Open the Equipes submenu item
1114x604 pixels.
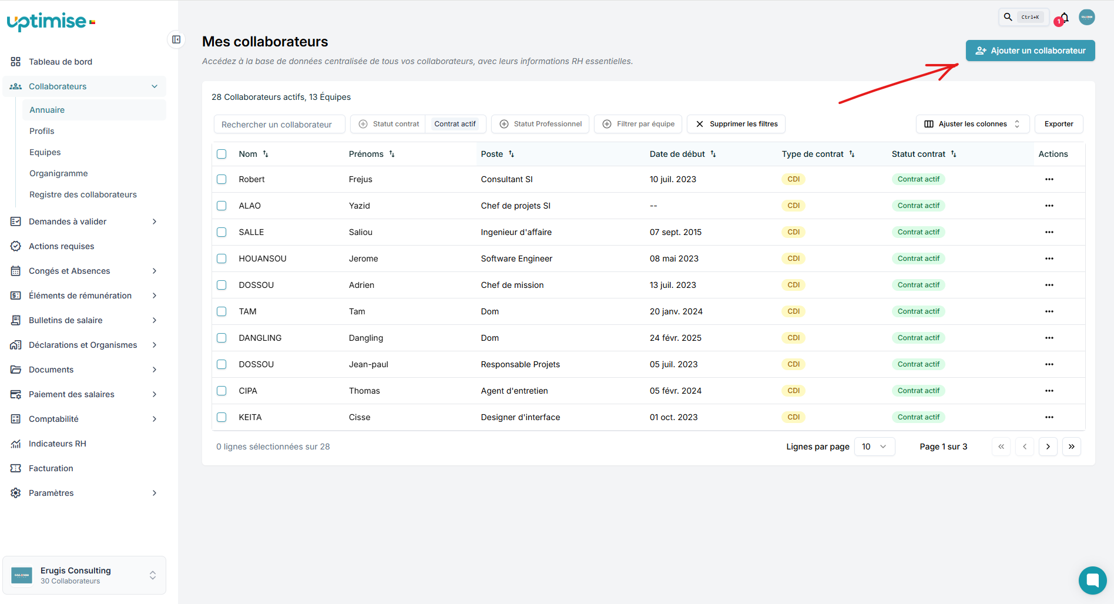tap(94, 152)
